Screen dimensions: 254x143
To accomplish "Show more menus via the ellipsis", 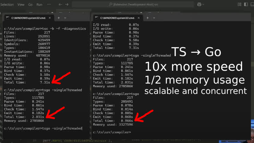I will [x=49, y=5].
